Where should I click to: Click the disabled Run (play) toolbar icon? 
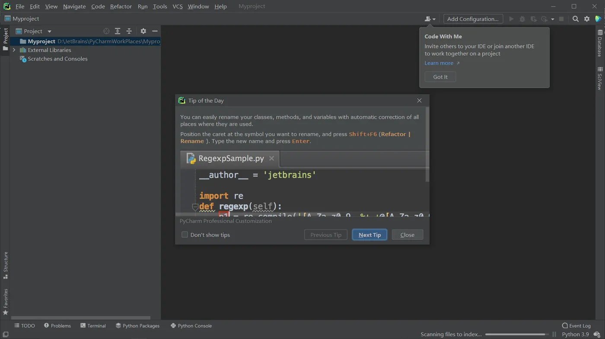tap(511, 19)
